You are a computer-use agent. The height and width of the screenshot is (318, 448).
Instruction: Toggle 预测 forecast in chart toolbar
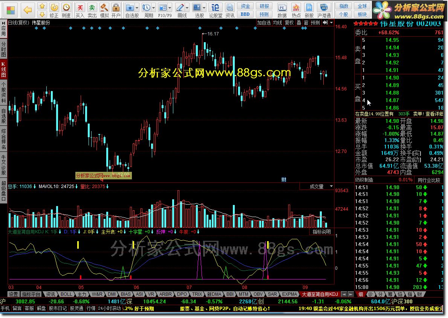click(315, 23)
